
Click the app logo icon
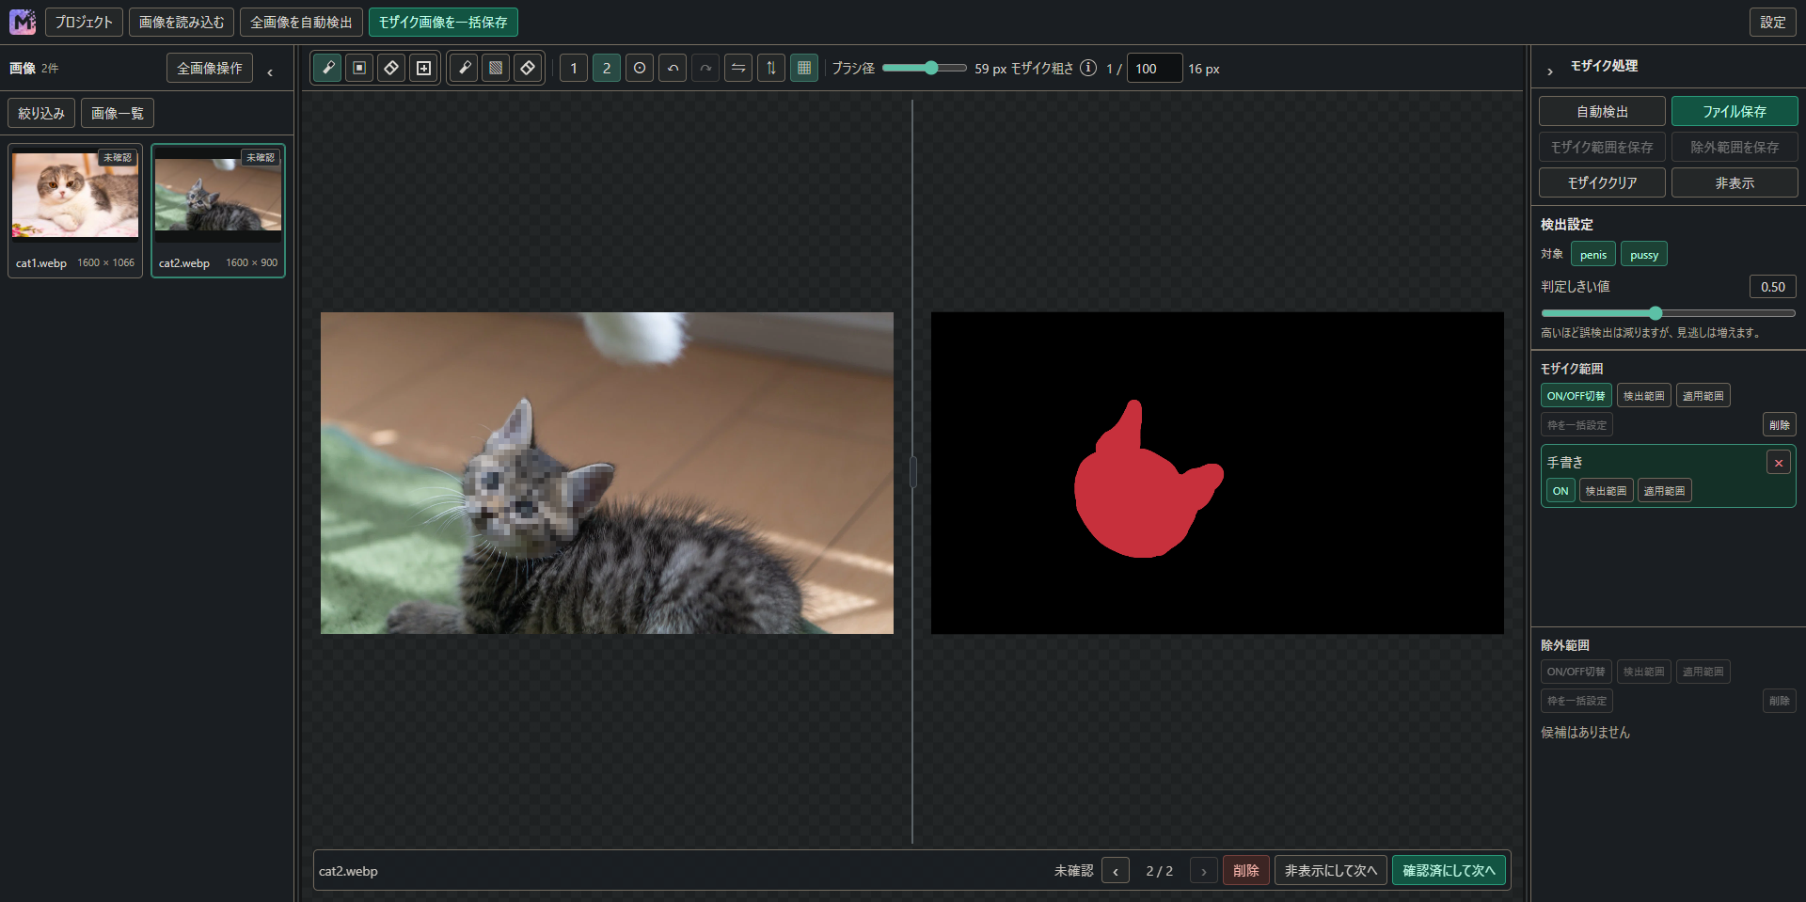23,22
